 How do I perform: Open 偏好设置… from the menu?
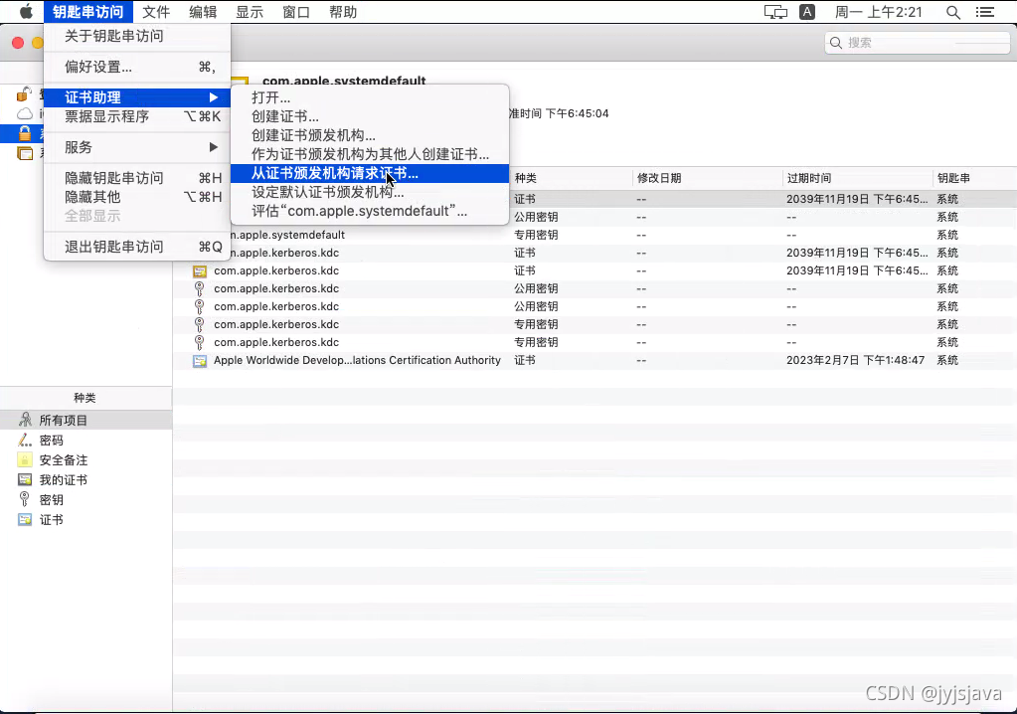[137, 67]
